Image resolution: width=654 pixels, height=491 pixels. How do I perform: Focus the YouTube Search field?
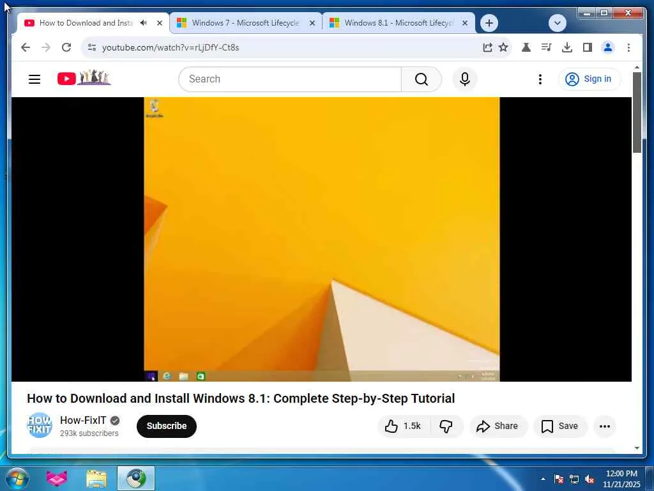click(x=290, y=79)
